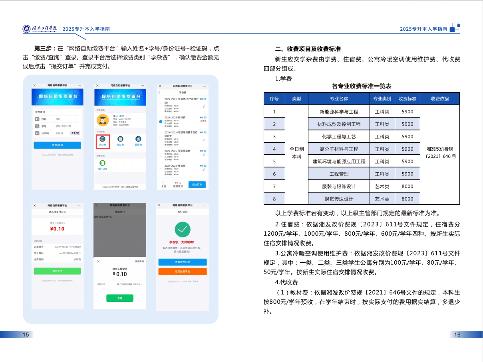Click the green 微信支付 button

pos(57,271)
